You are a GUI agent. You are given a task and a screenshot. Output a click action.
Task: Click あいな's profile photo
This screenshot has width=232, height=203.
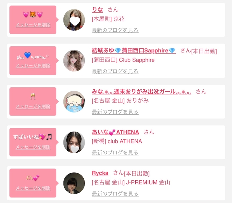(74, 142)
